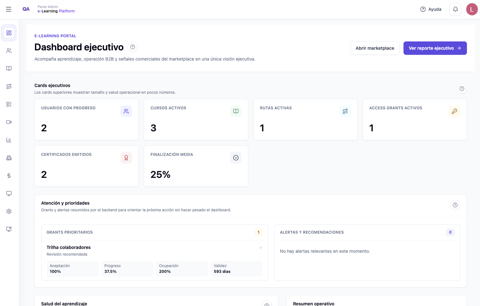Screen dimensions: 480x306
Task: Open the hamburger menu
Action: [x=9, y=9]
